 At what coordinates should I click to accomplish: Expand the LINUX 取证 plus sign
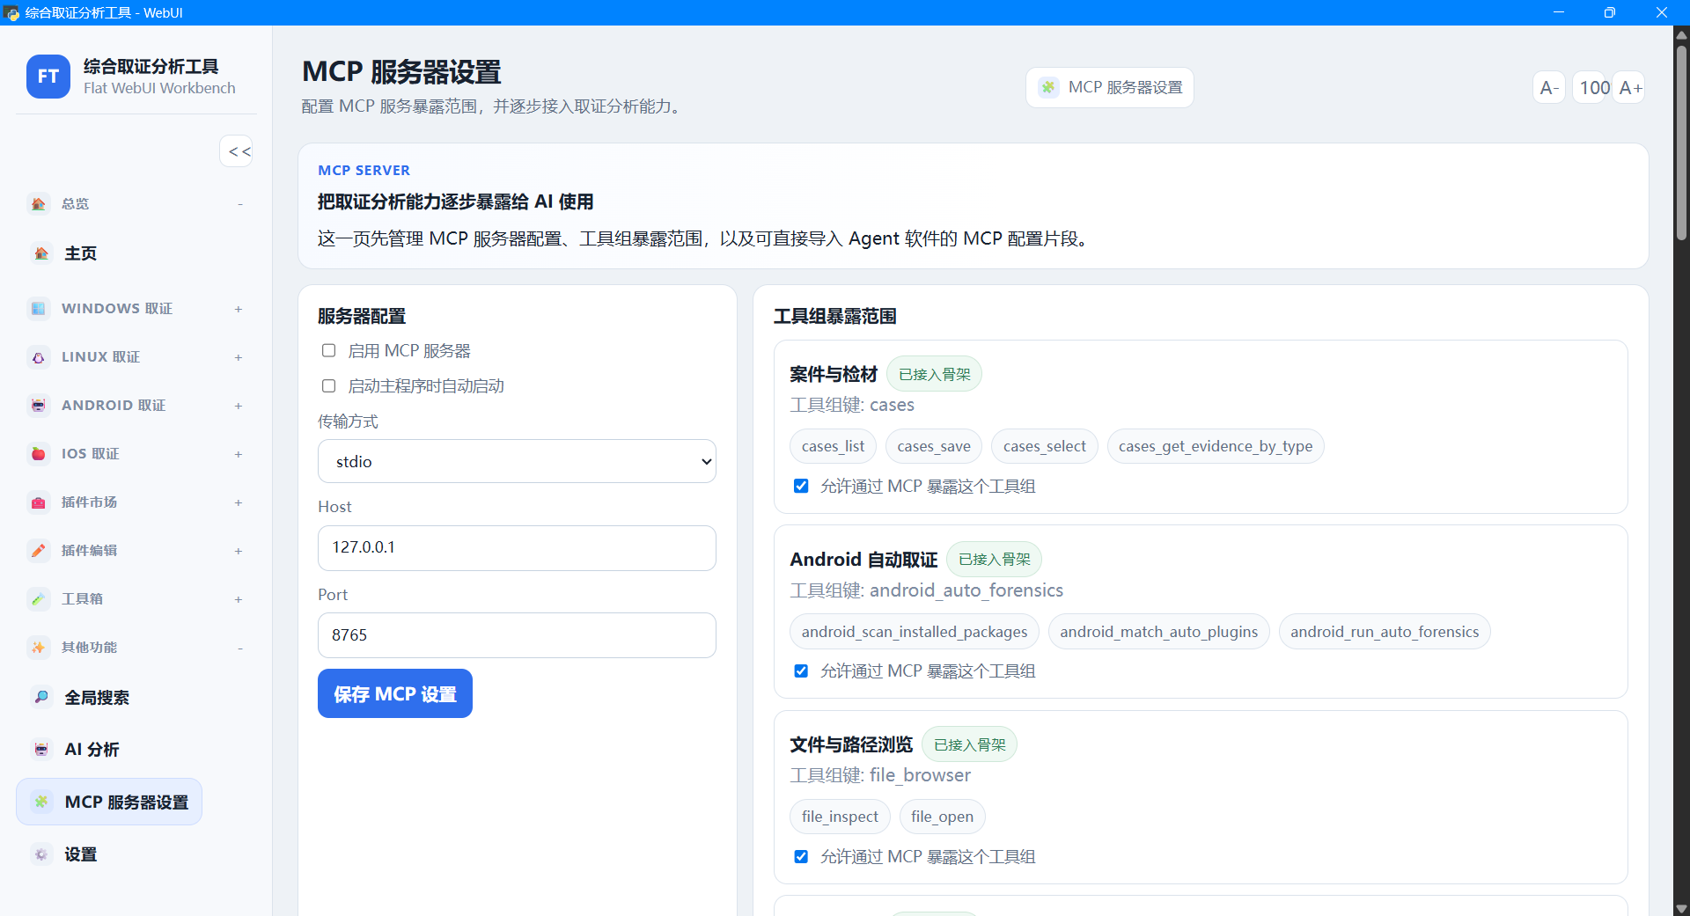(239, 357)
